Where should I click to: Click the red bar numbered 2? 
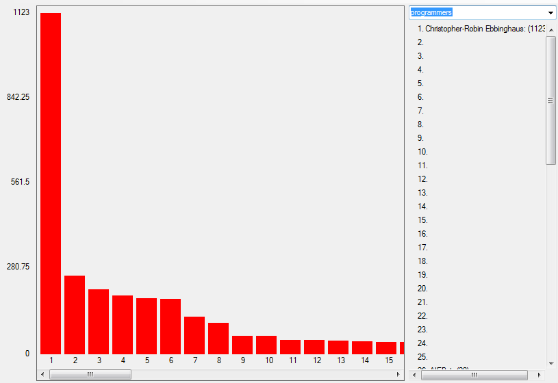(x=75, y=315)
